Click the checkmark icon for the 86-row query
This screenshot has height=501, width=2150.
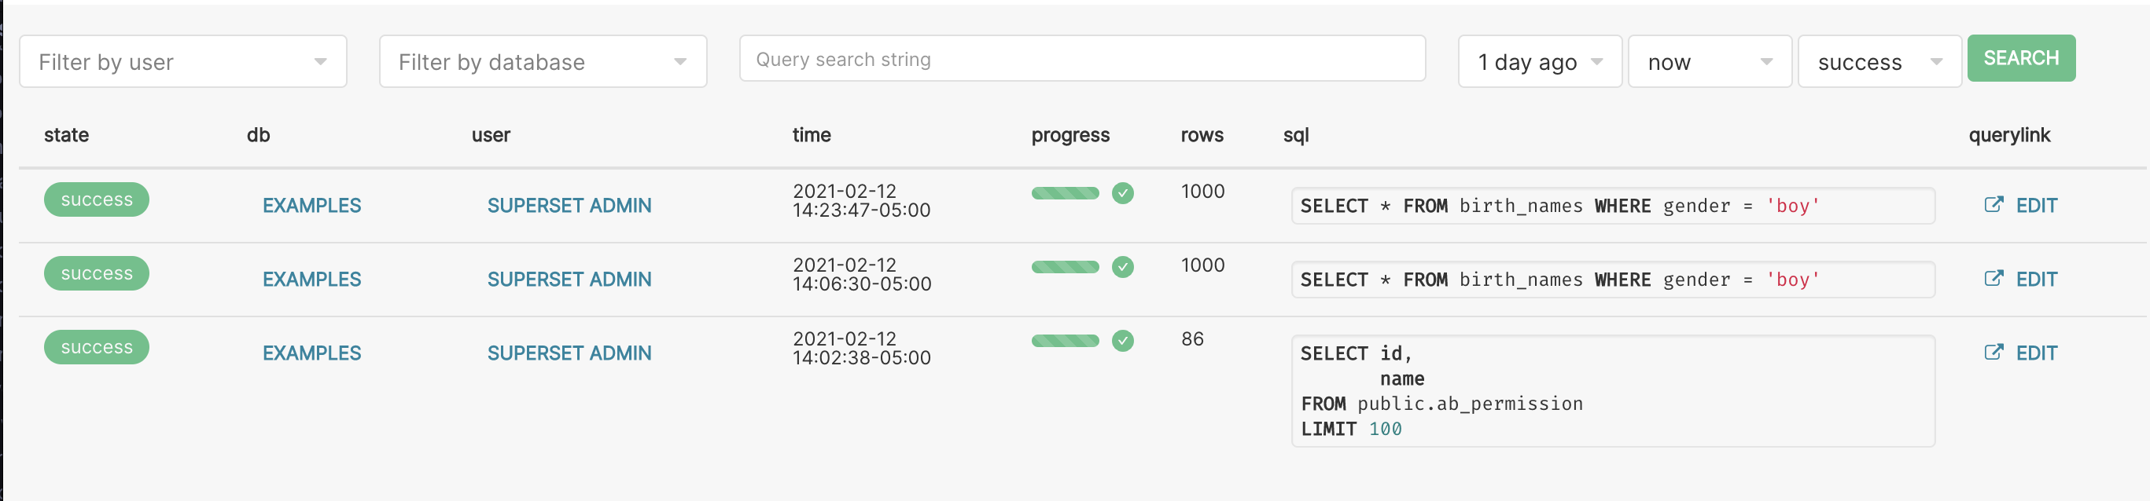tap(1122, 341)
